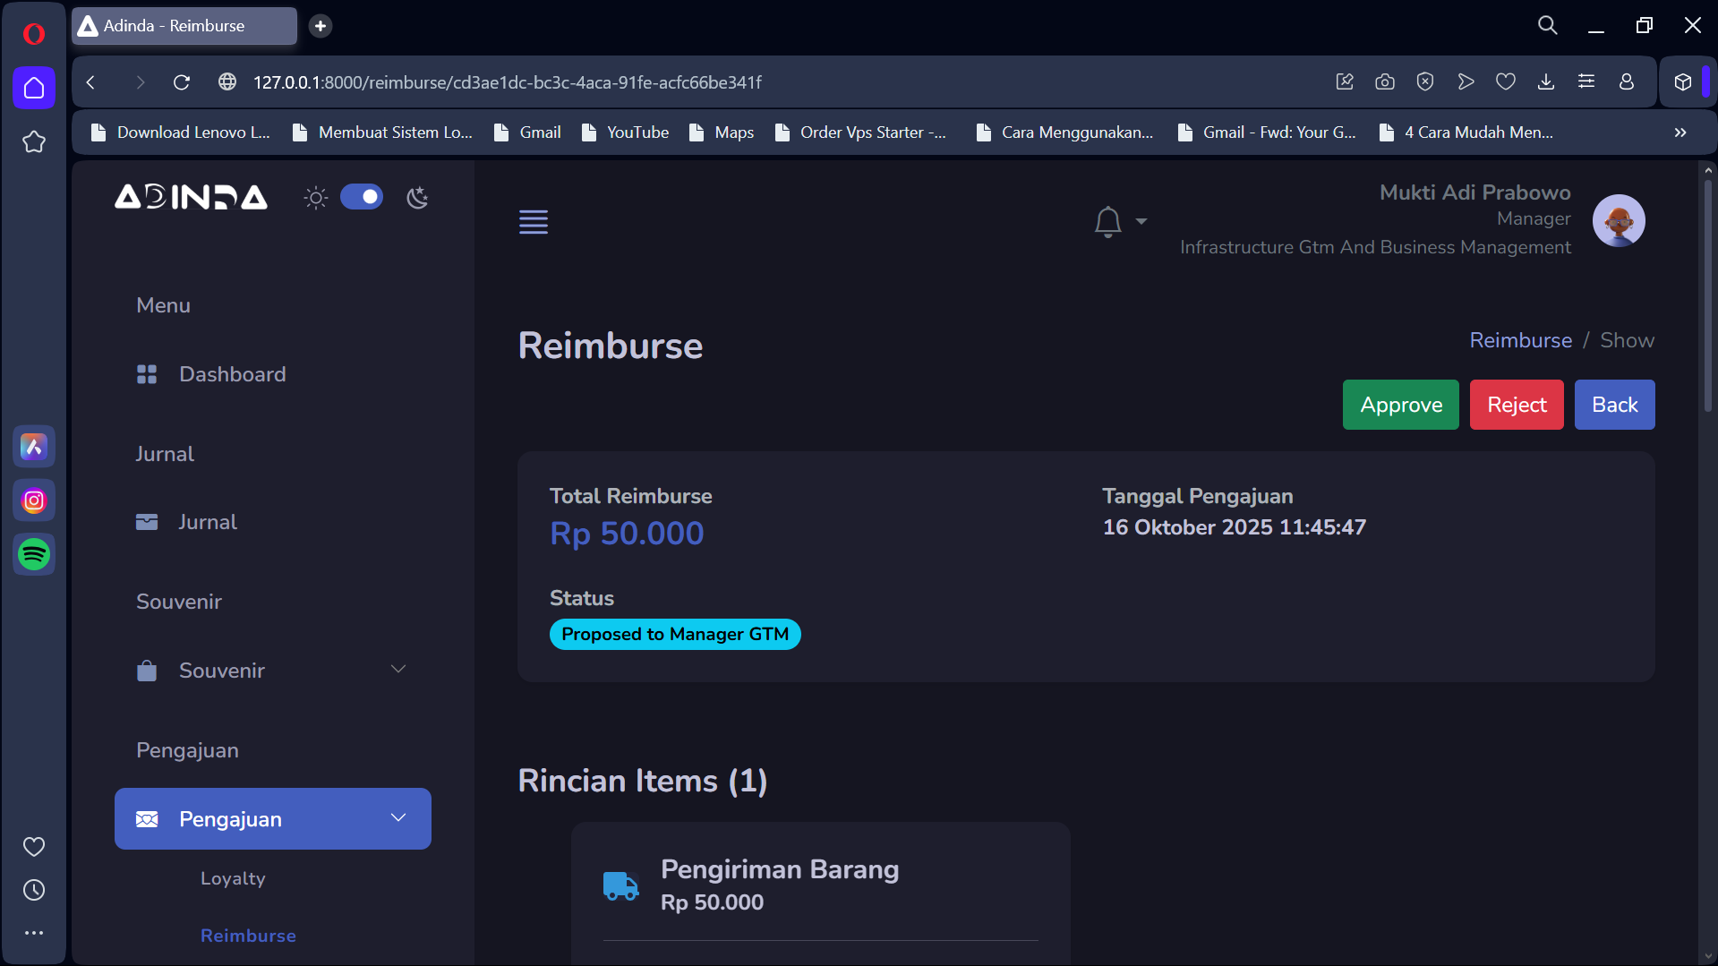Click the browser address bar URL

coord(507,82)
